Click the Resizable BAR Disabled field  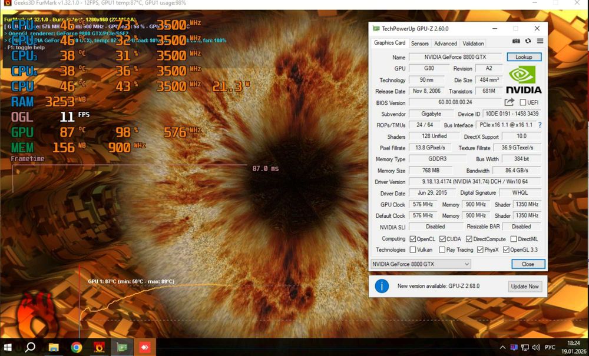click(521, 227)
